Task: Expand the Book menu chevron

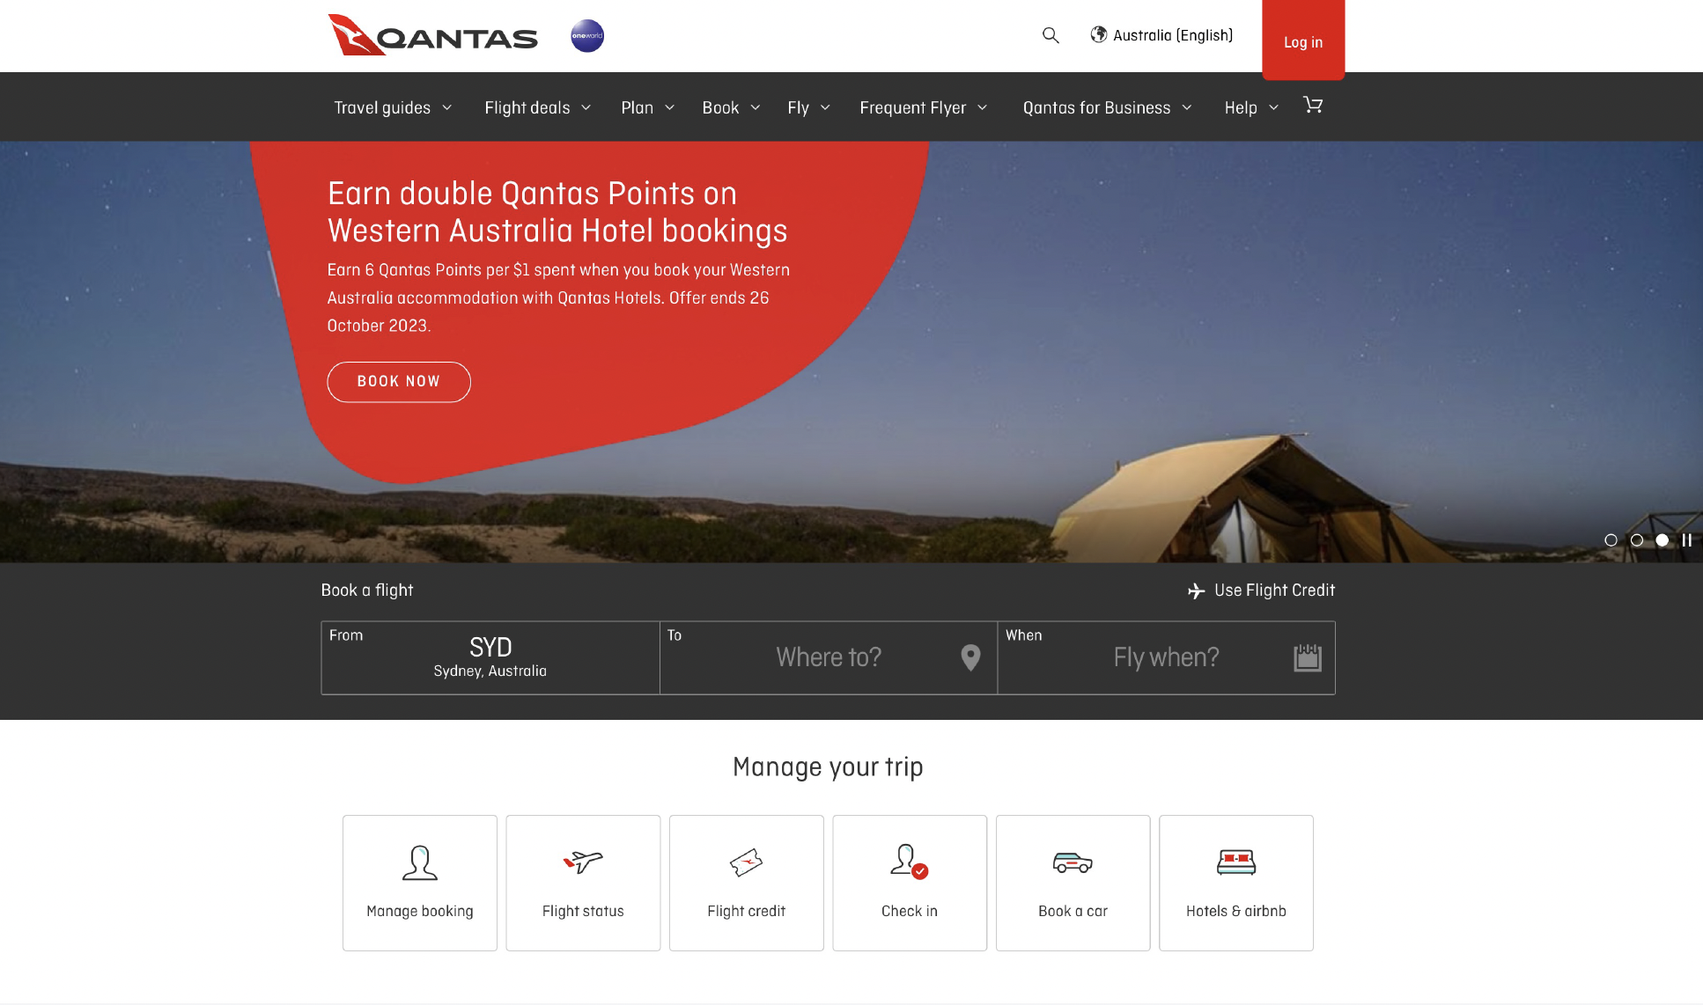Action: point(755,107)
